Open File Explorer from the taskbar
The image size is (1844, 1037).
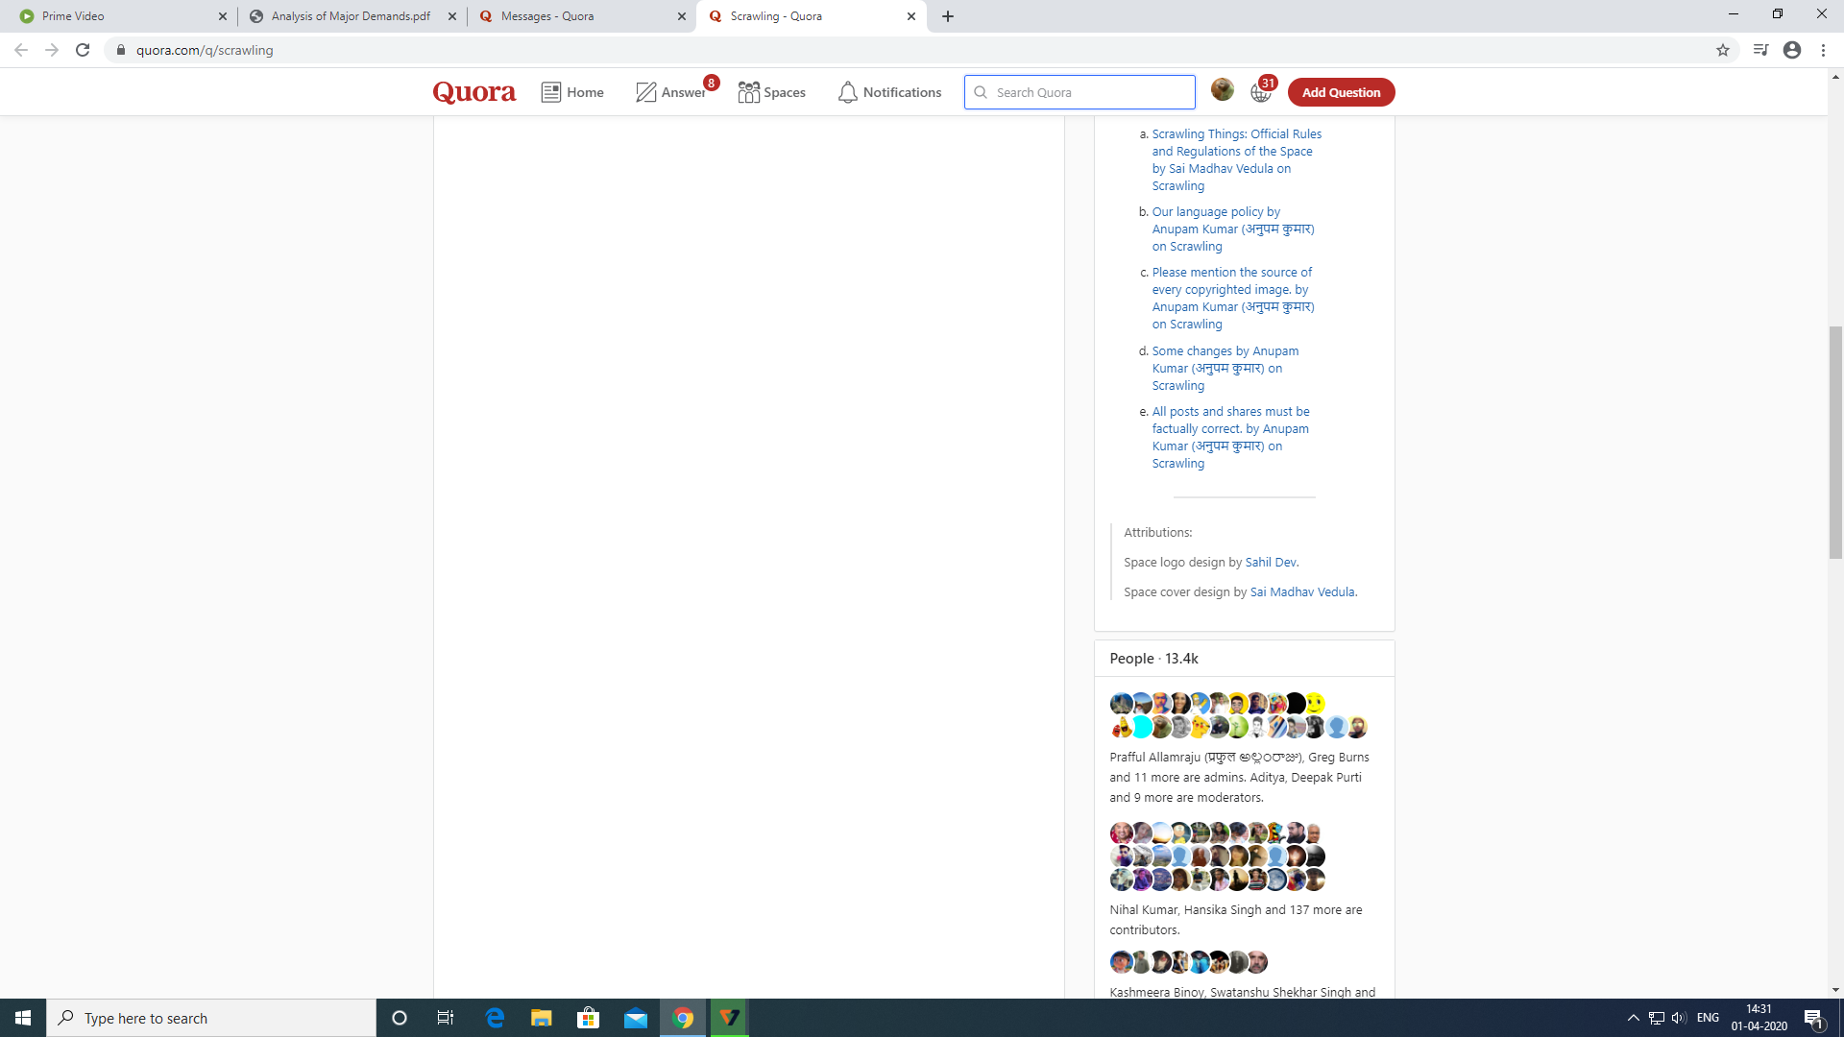click(542, 1018)
